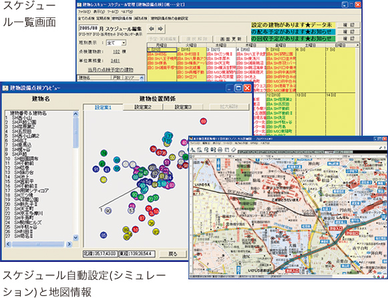Click the green building marker numbered 74
The height and width of the screenshot is (298, 388).
(x=104, y=153)
